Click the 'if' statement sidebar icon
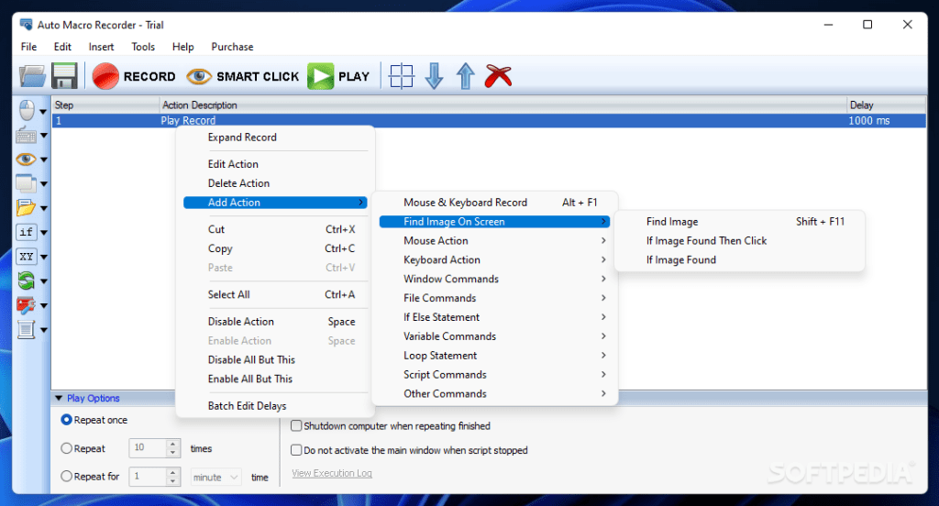Image resolution: width=939 pixels, height=506 pixels. (26, 232)
